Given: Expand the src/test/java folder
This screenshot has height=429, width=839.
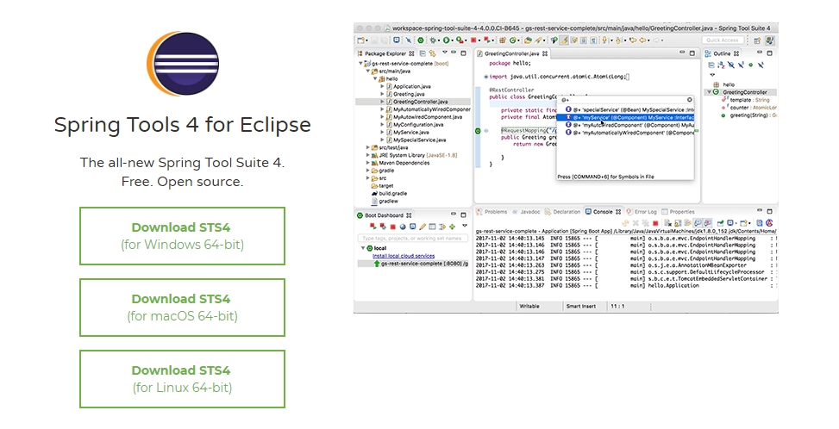Looking at the screenshot, I should (368, 147).
